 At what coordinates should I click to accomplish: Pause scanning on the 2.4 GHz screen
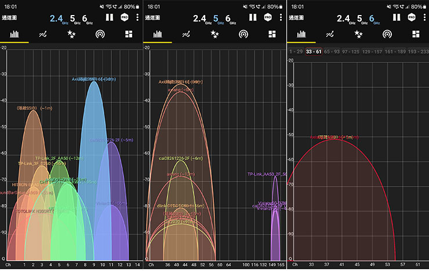click(110, 17)
